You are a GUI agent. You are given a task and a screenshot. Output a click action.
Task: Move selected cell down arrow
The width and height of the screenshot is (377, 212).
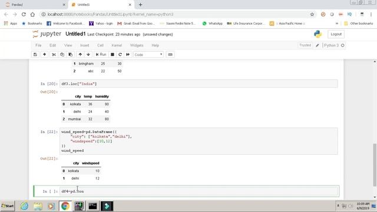pyautogui.click(x=88, y=55)
